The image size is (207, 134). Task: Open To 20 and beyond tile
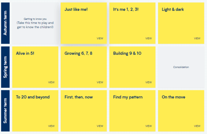coord(35,111)
